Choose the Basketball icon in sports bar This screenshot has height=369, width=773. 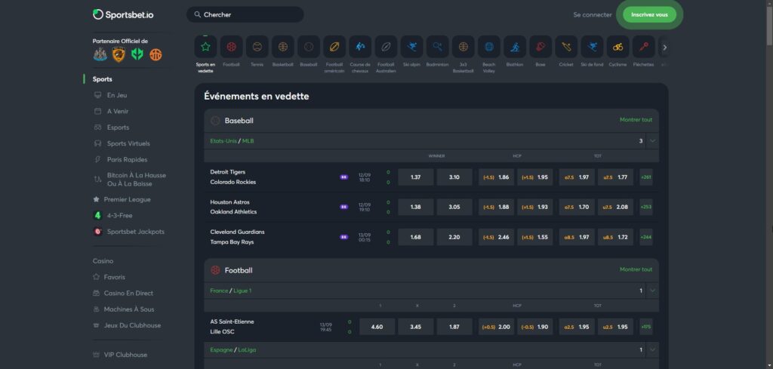[282, 47]
